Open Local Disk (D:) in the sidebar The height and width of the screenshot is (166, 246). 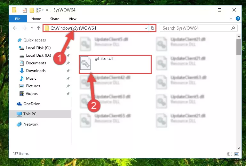click(38, 55)
